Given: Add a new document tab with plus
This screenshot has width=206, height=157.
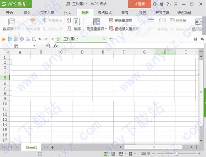Looking at the screenshot, I should point(111,39).
